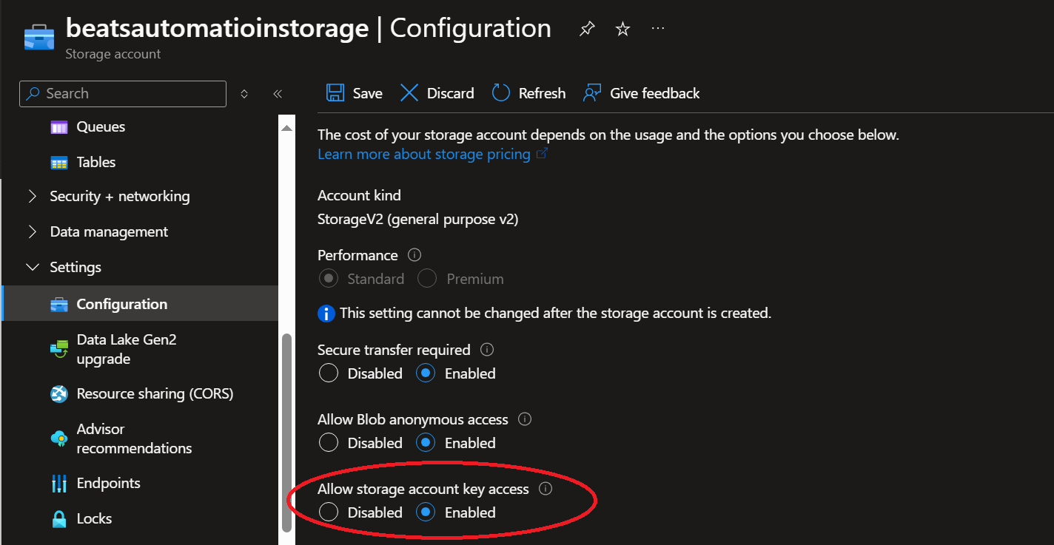Open Learn more about storage pricing link

pos(423,154)
